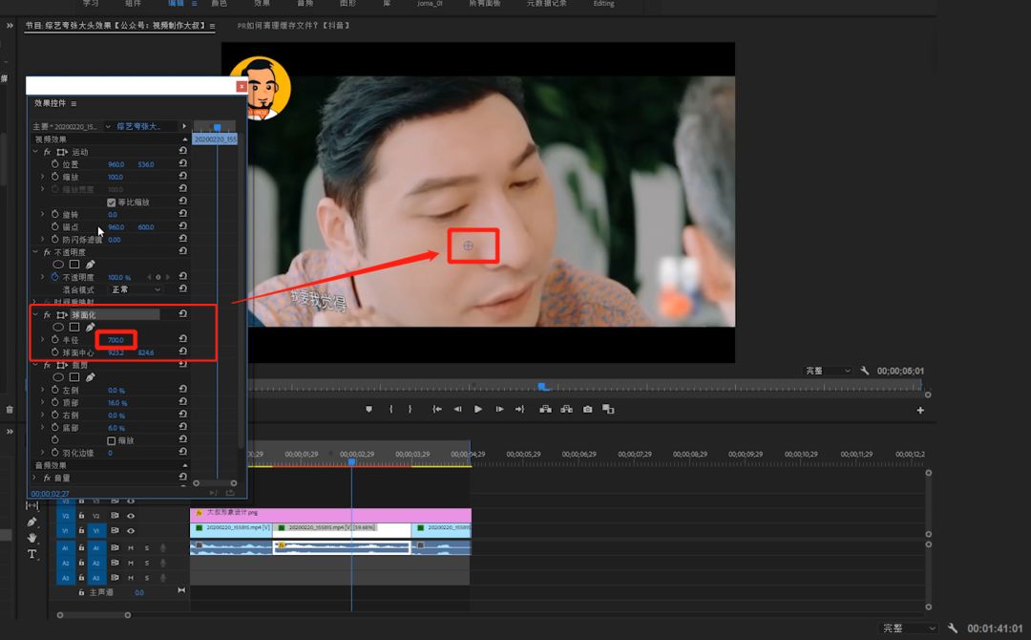Toggle V1 track output eye
Image resolution: width=1031 pixels, height=640 pixels.
coord(131,531)
